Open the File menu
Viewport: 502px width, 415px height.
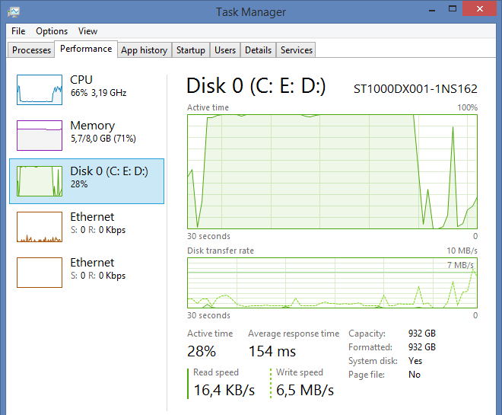18,31
